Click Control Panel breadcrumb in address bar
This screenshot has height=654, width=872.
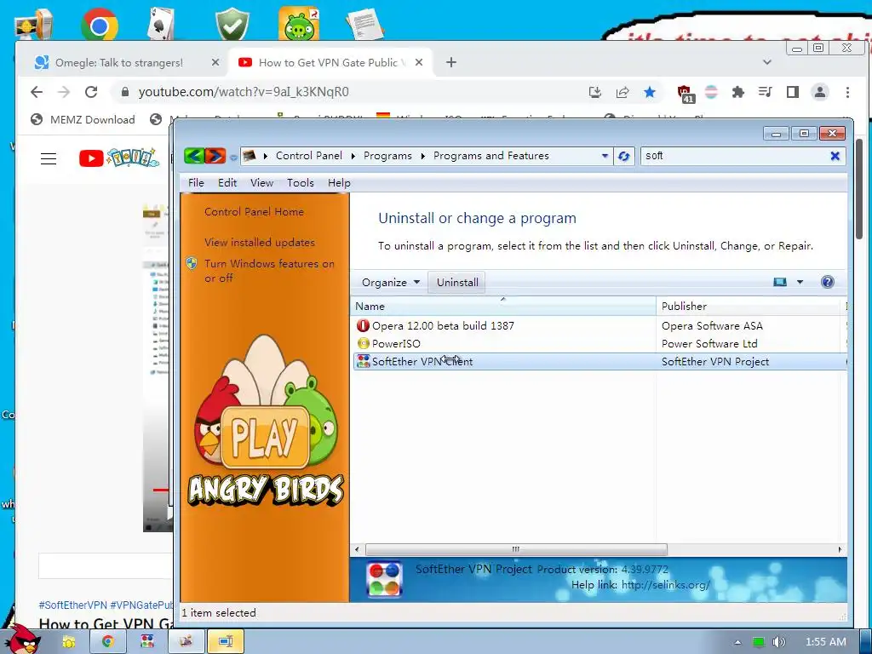308,156
